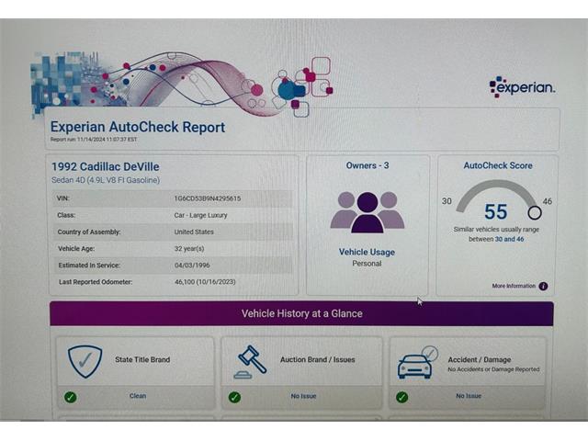This screenshot has width=588, height=441.
Task: Click the 1992 Cadillac DeVille heading
Action: click(106, 166)
